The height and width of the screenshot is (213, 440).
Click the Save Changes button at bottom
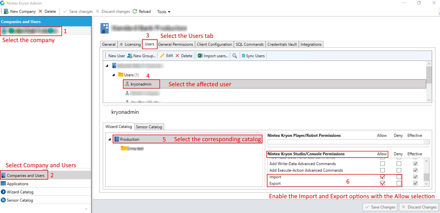380,207
